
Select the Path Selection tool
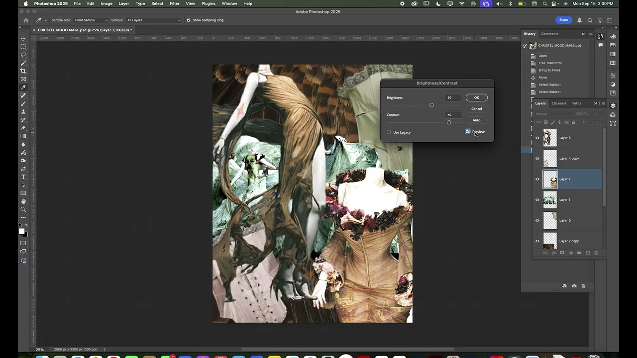pos(23,185)
